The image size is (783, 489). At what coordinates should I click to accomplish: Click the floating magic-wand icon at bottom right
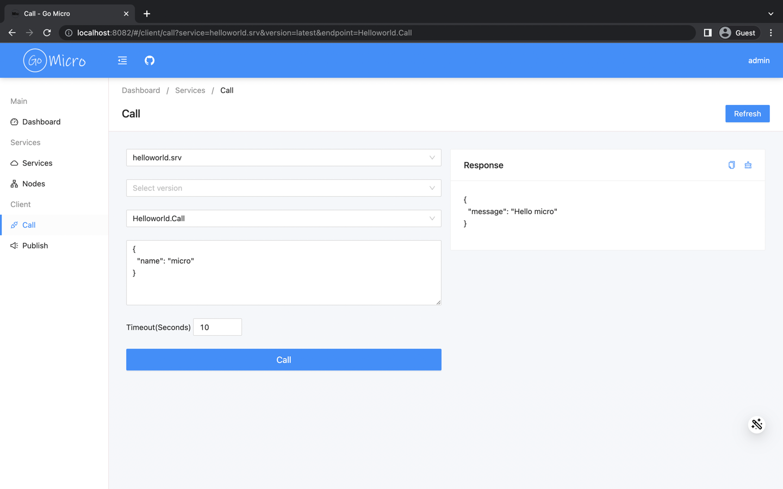point(757,424)
